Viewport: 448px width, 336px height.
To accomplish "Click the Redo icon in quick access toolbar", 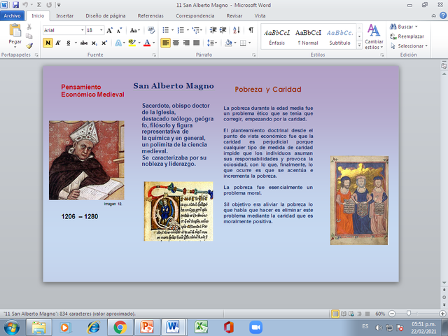I will point(49,5).
